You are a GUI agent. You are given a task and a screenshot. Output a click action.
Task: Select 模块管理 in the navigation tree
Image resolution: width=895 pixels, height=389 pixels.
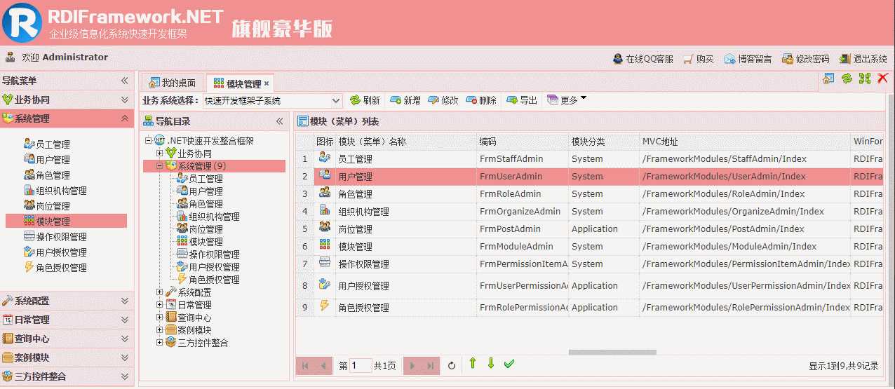[206, 242]
